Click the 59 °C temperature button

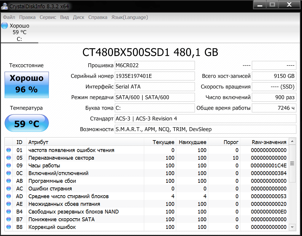tap(27, 124)
